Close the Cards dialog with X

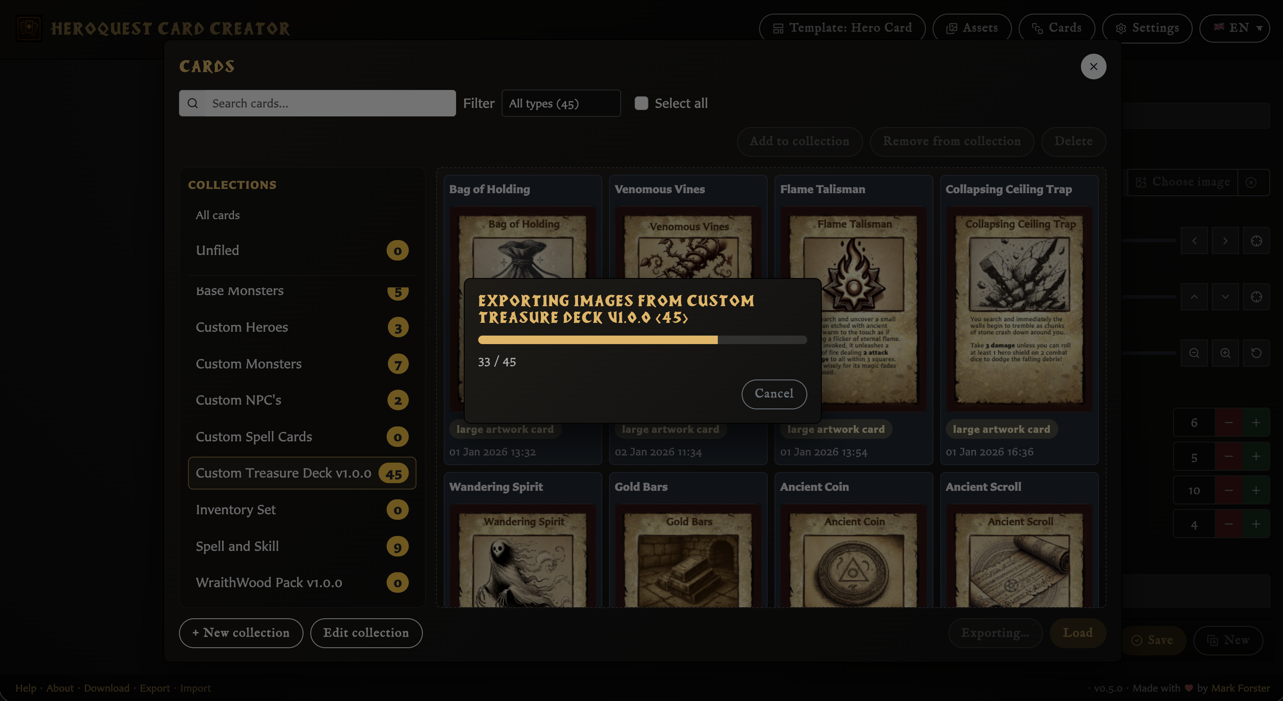coord(1093,67)
